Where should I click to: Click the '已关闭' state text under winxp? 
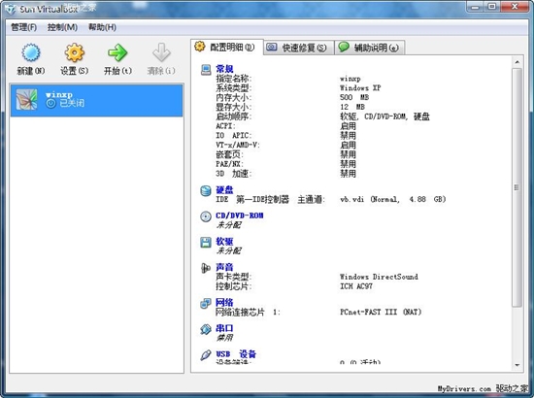72,104
